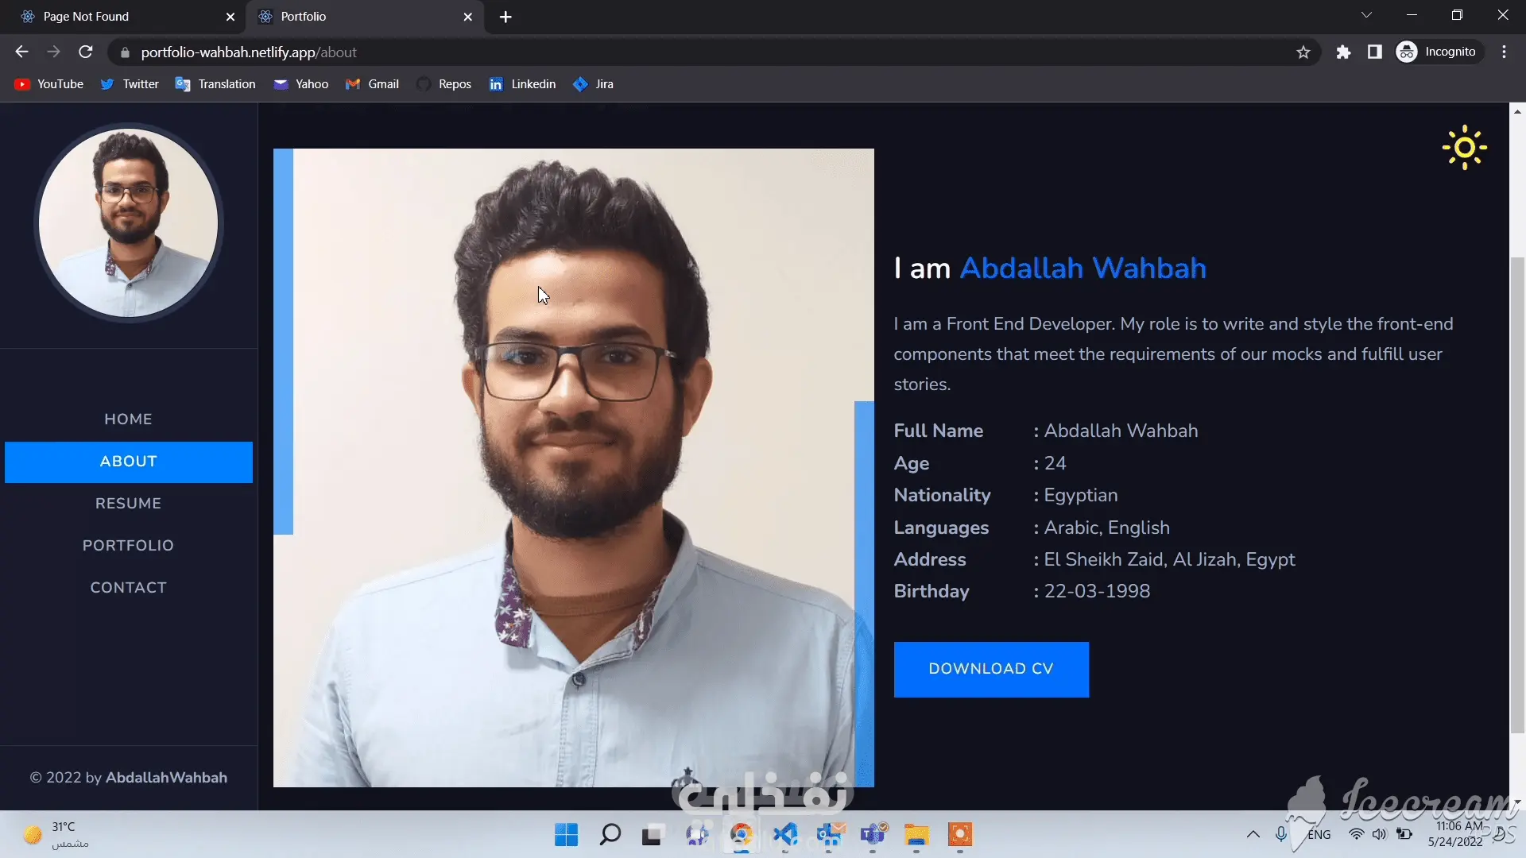The image size is (1526, 858).
Task: Click the AbdallahWahbah footer link
Action: 166,778
